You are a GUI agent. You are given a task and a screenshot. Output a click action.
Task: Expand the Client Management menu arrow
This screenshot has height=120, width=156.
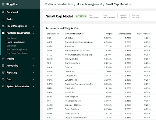point(33,26)
